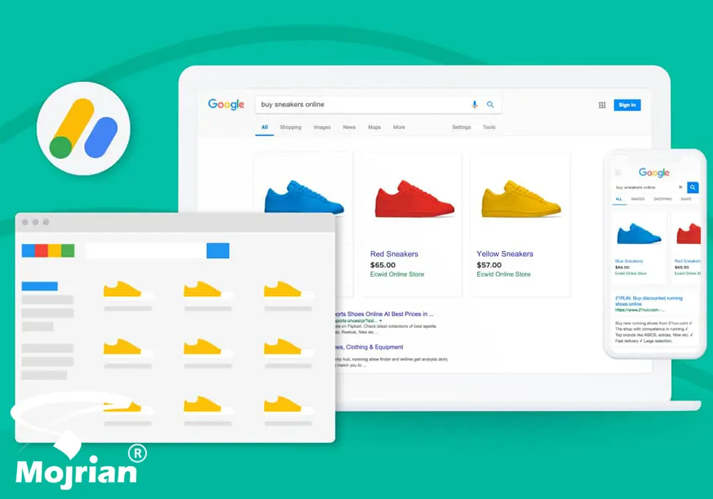
Task: Click the round Google AdSense logo
Action: point(83,128)
